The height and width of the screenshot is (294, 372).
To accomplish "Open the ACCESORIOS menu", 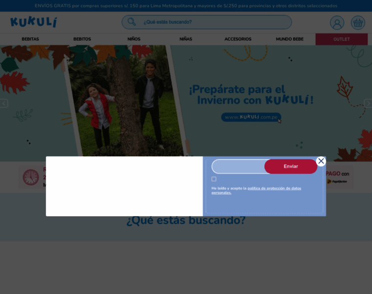I will [x=238, y=39].
